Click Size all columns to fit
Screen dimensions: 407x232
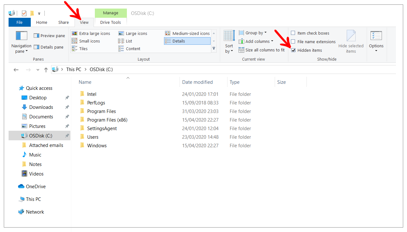tap(261, 50)
